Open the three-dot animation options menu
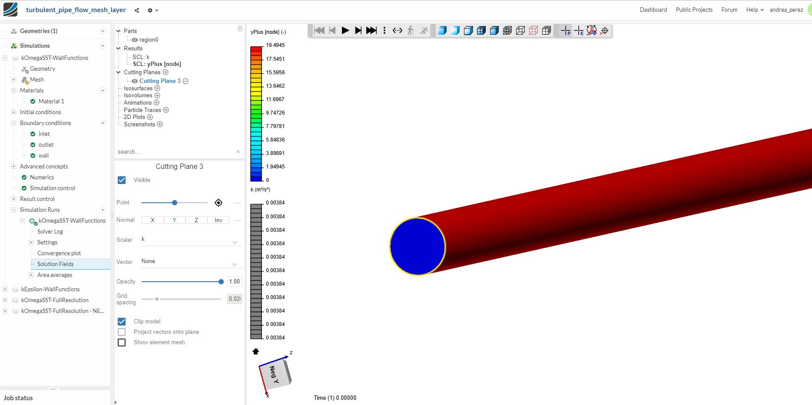The image size is (812, 405). 384,30
